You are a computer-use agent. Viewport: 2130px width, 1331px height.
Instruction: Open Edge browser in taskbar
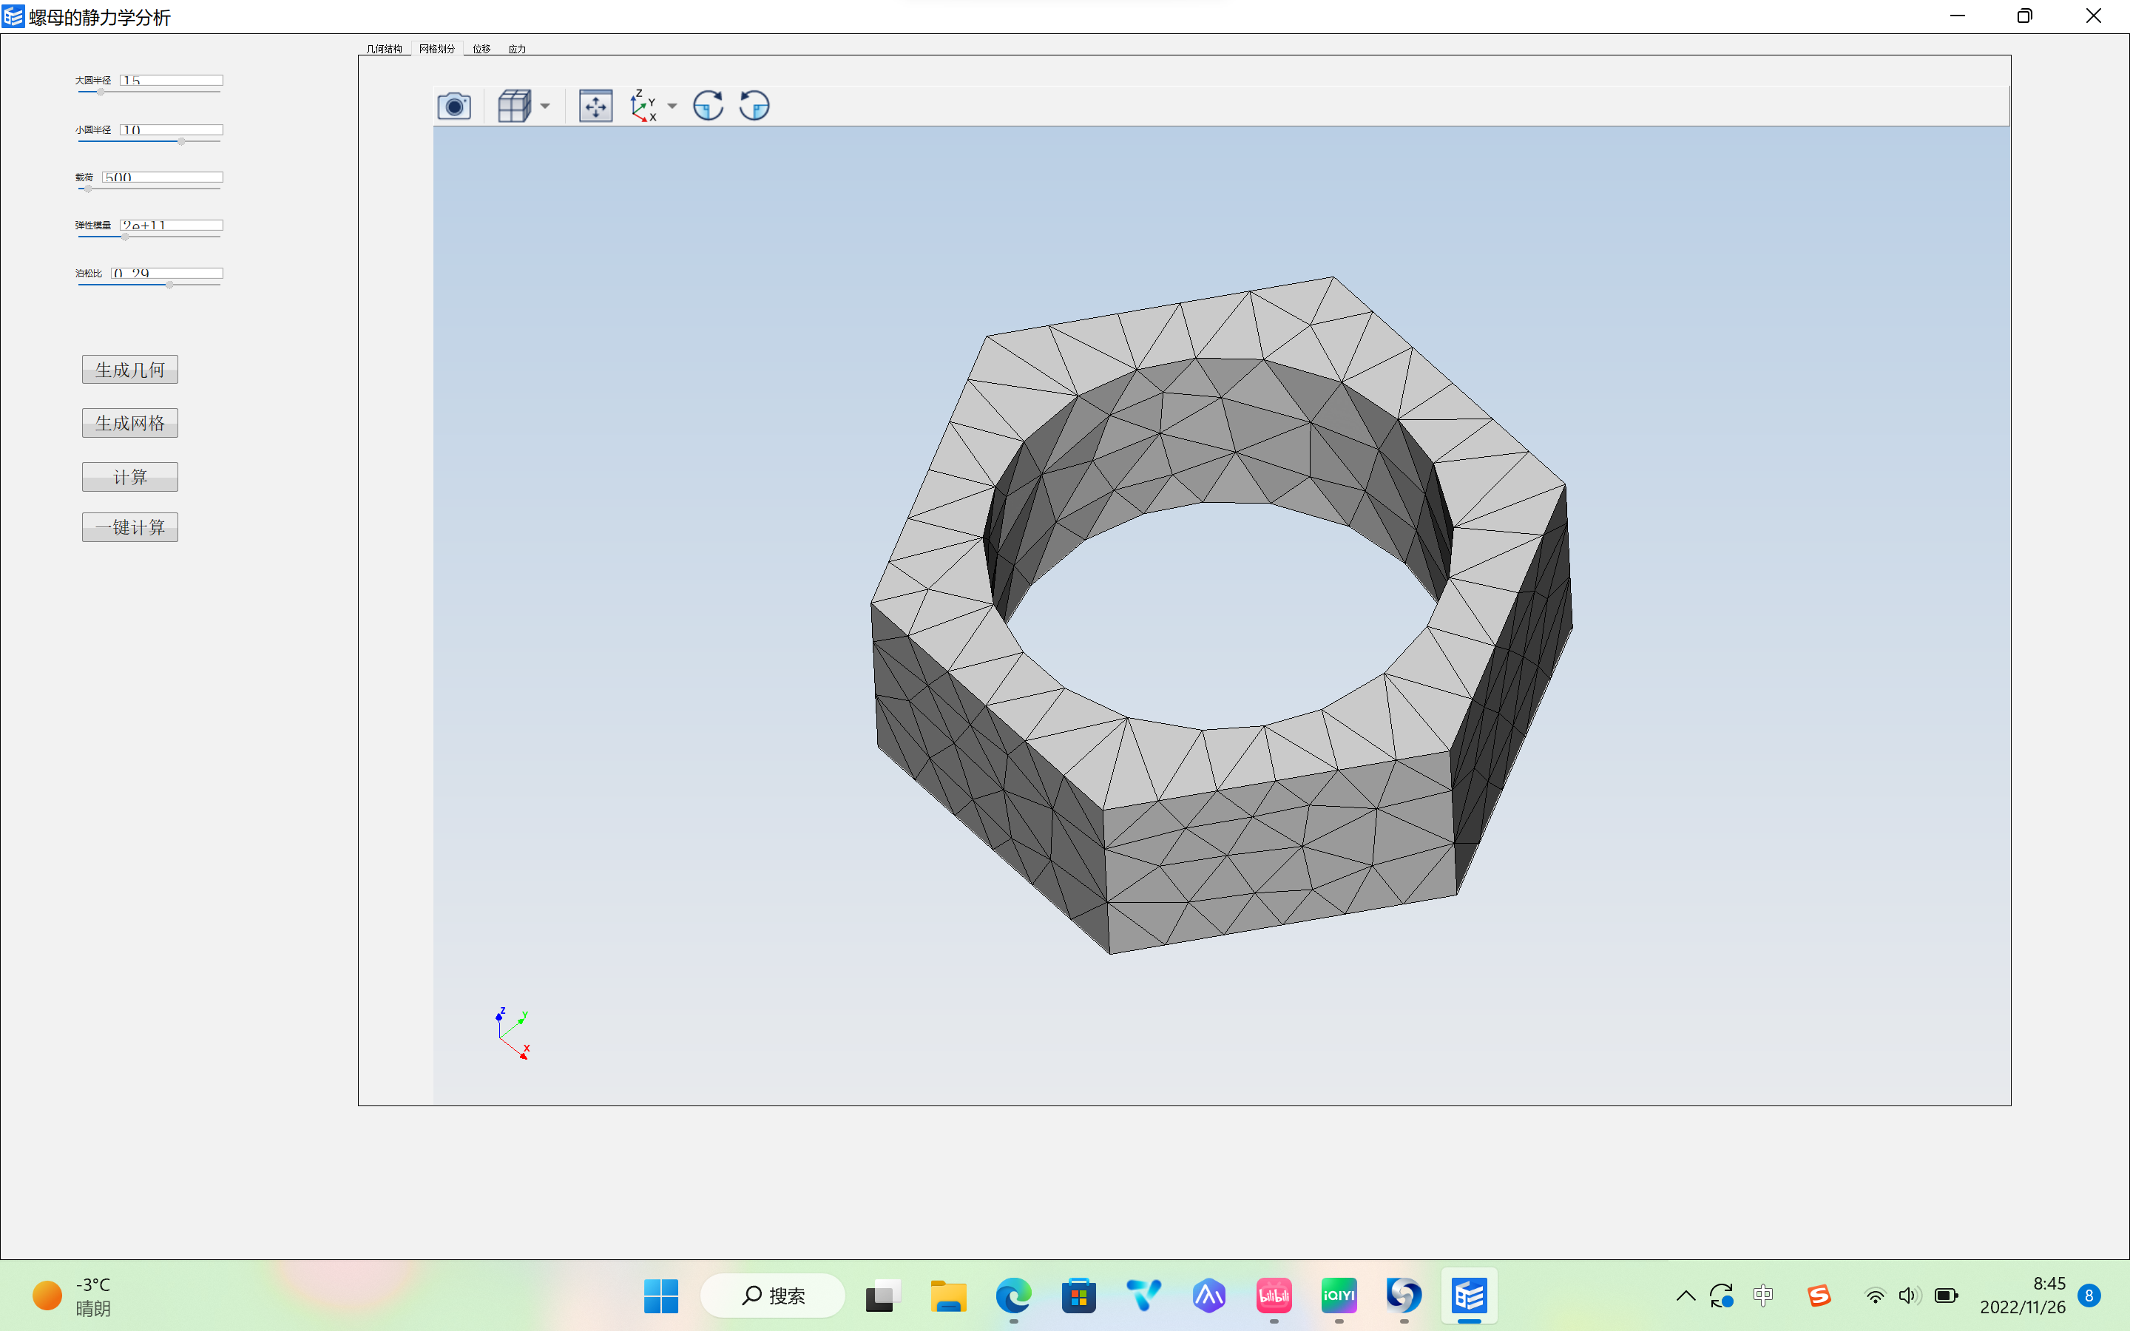(x=1012, y=1296)
